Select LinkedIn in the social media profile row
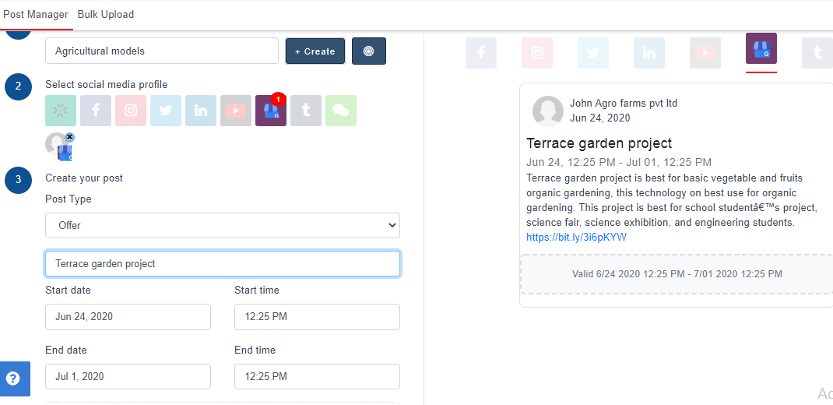This screenshot has height=405, width=833. point(201,111)
